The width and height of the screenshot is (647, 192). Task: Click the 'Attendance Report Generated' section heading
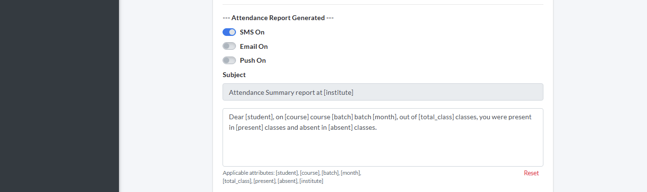[x=278, y=18]
